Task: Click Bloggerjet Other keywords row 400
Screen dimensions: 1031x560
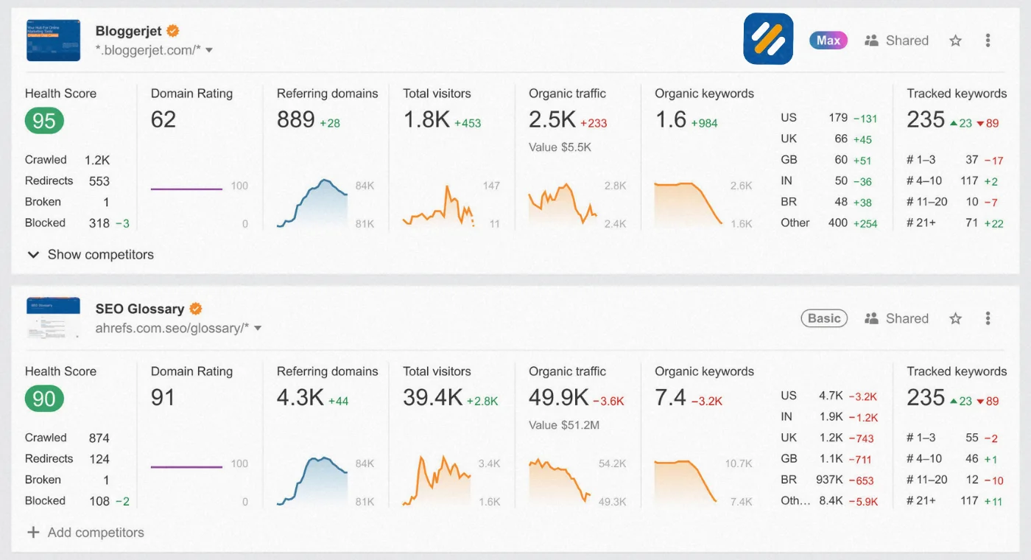Action: point(829,223)
